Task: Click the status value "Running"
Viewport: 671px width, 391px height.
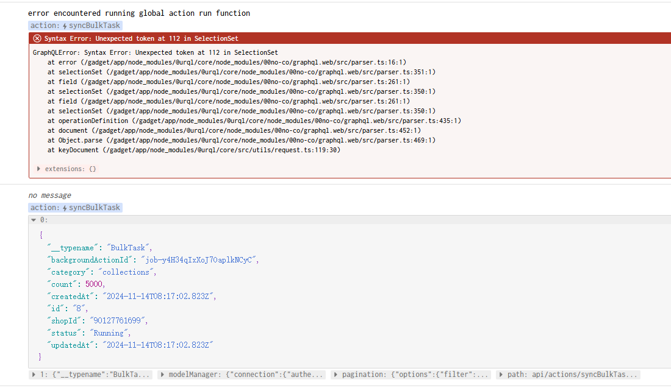Action: pos(110,333)
